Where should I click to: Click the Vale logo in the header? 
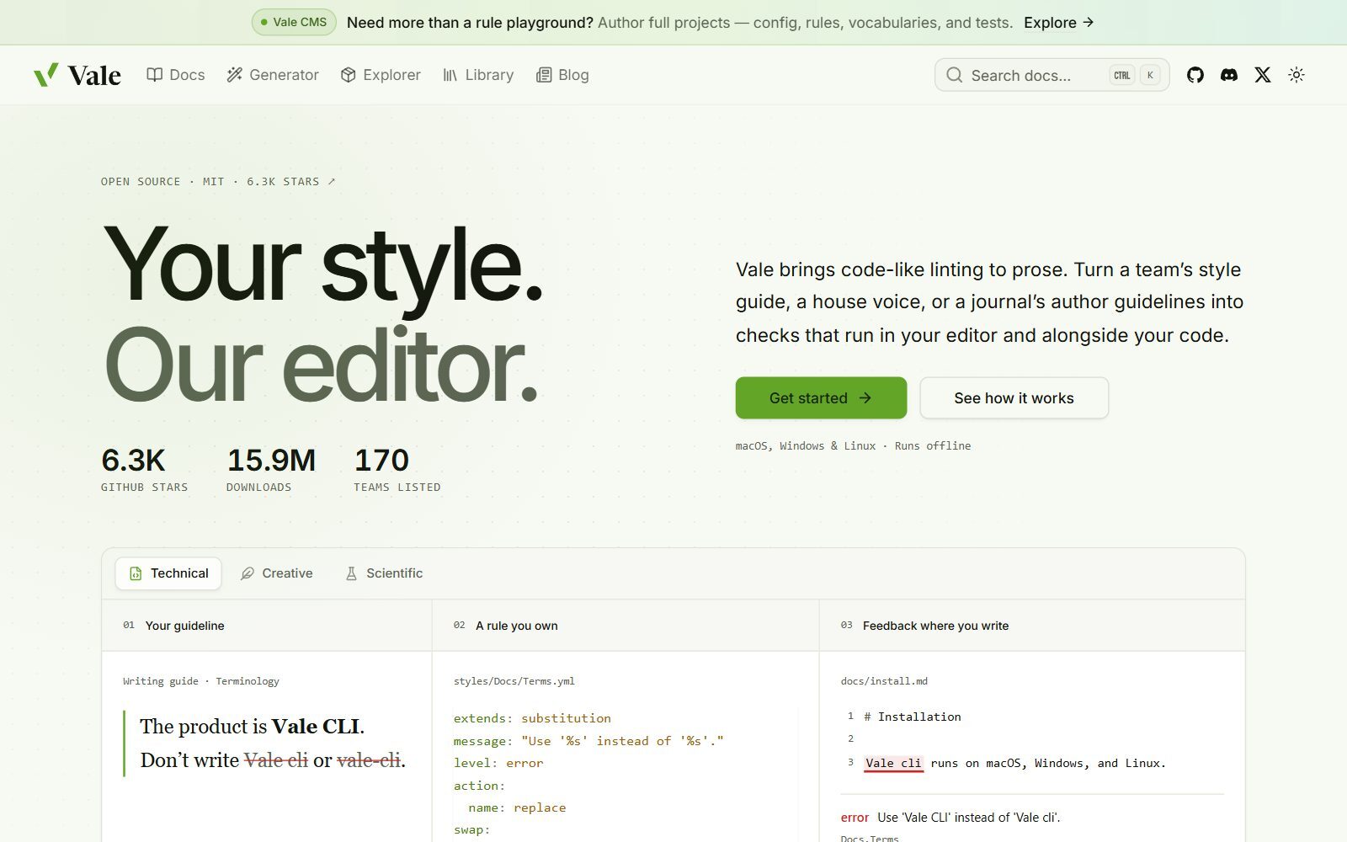pos(77,75)
